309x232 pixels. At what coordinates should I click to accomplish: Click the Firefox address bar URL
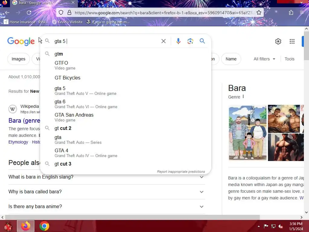[164, 13]
